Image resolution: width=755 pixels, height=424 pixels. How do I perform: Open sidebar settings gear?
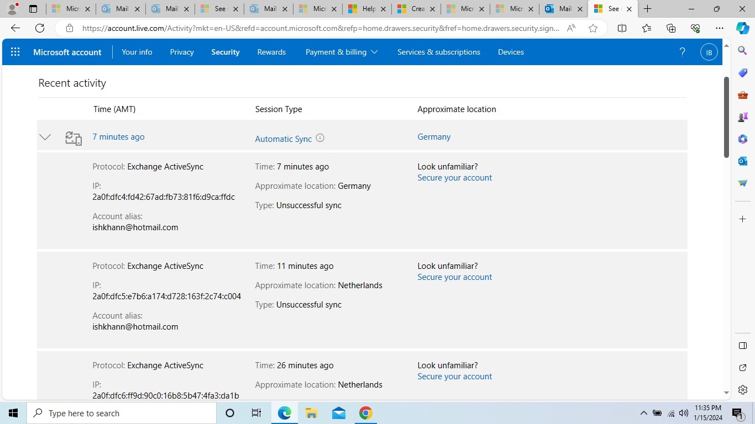pos(743,390)
